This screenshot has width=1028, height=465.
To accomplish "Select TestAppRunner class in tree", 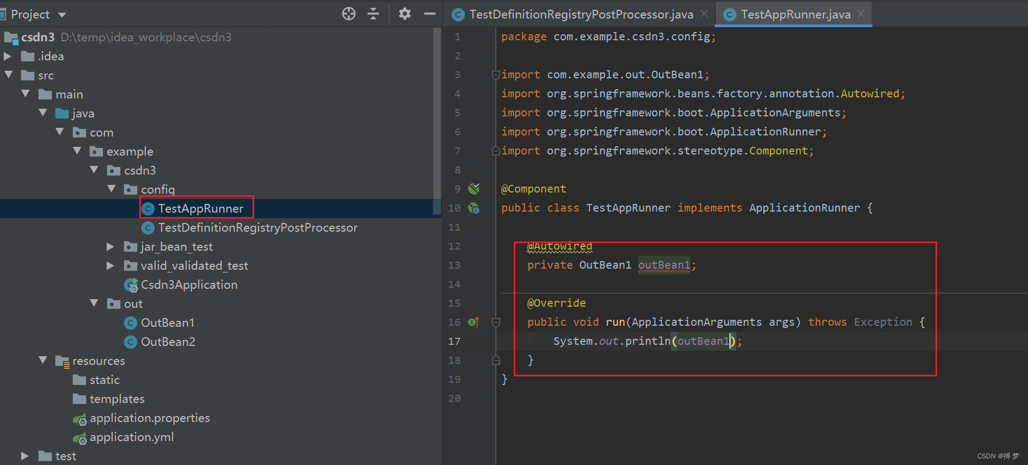I will pyautogui.click(x=200, y=208).
